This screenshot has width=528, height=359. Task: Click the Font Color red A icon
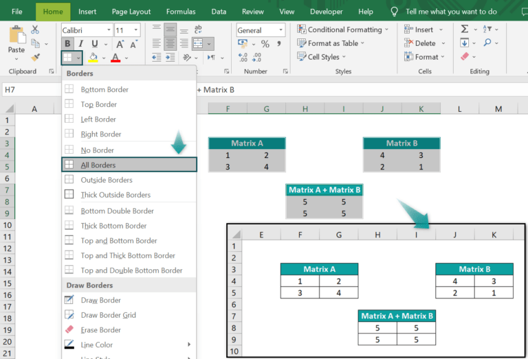(115, 58)
